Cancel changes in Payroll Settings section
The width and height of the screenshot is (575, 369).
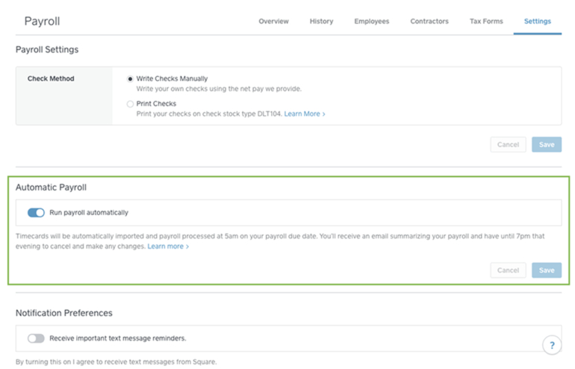[508, 145]
